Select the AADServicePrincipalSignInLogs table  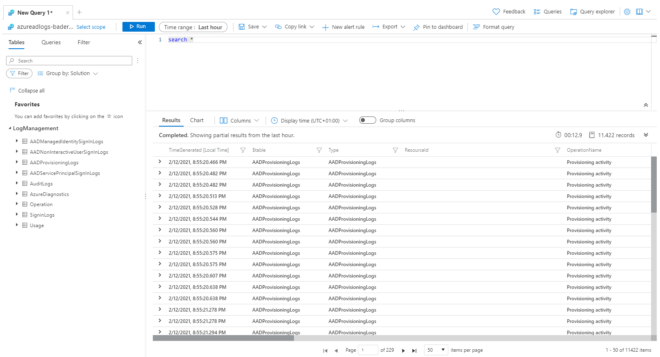(x=65, y=173)
